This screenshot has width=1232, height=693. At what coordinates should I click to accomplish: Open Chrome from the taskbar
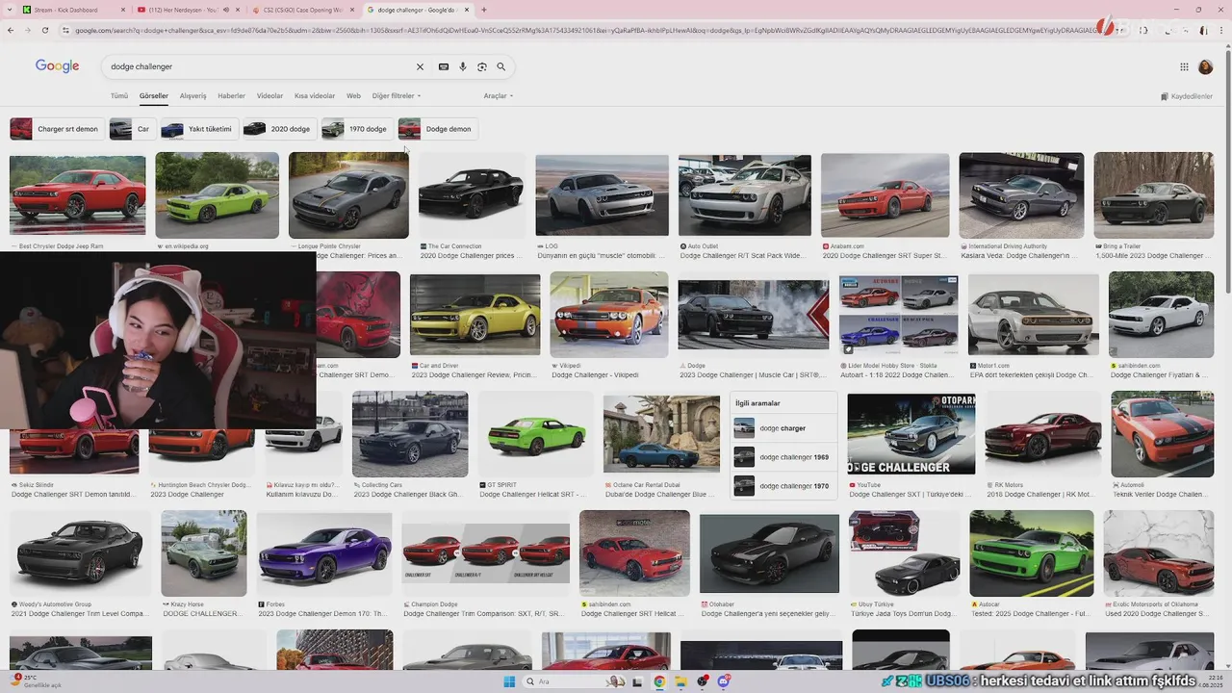(659, 681)
